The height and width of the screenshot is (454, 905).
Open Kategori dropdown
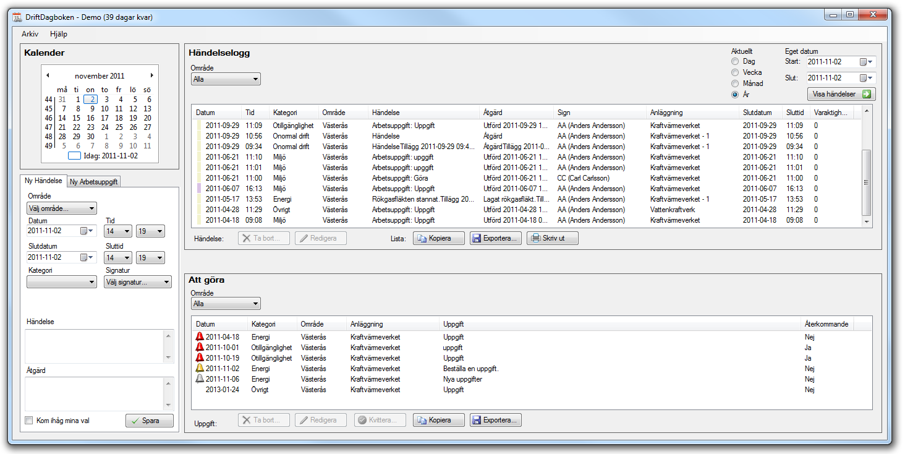click(x=62, y=282)
